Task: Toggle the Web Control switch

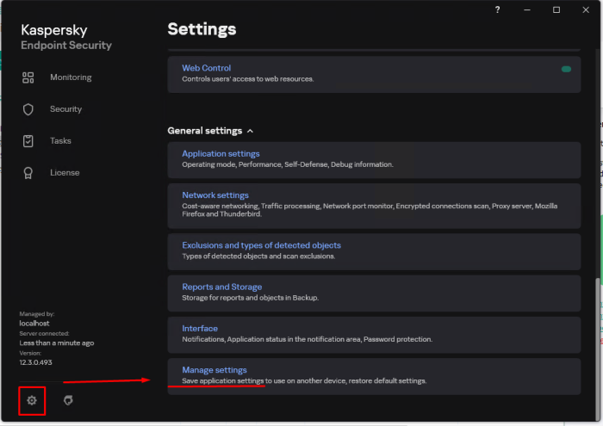Action: click(x=566, y=69)
